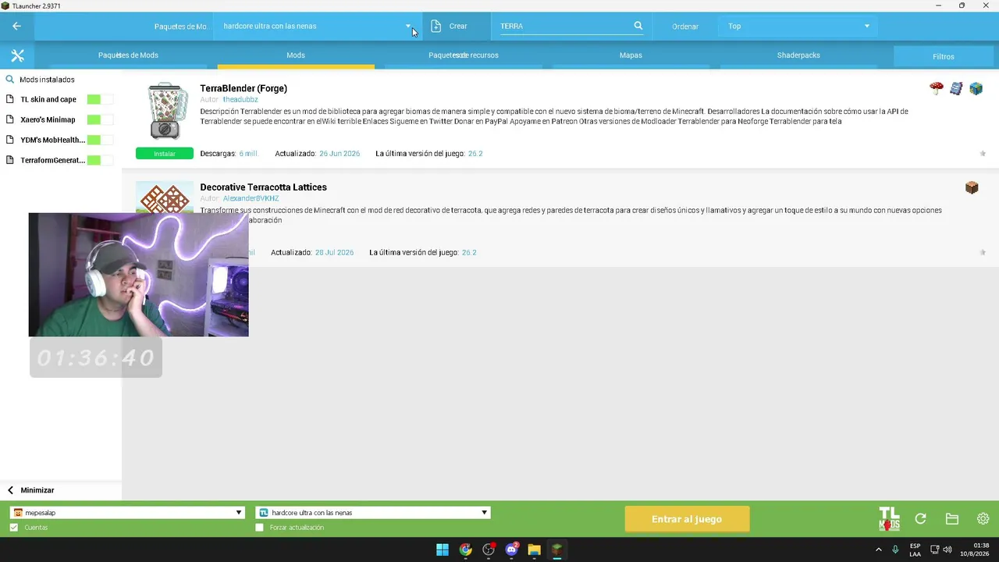The image size is (999, 562).
Task: Click the file icon beside TerraformGenerat
Action: 10,160
